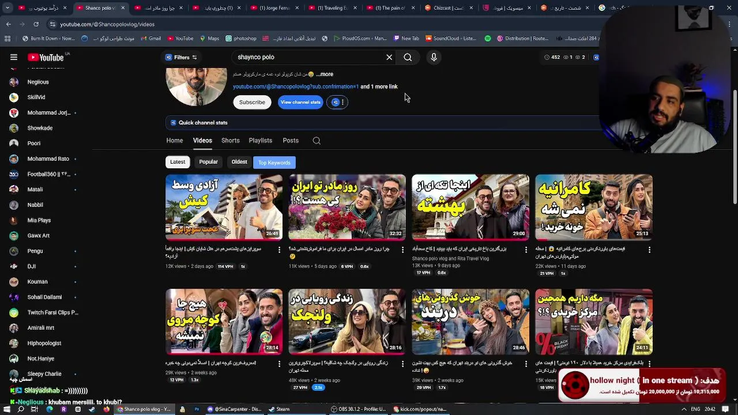Click the Mia Plays channel avatar

(x=14, y=220)
